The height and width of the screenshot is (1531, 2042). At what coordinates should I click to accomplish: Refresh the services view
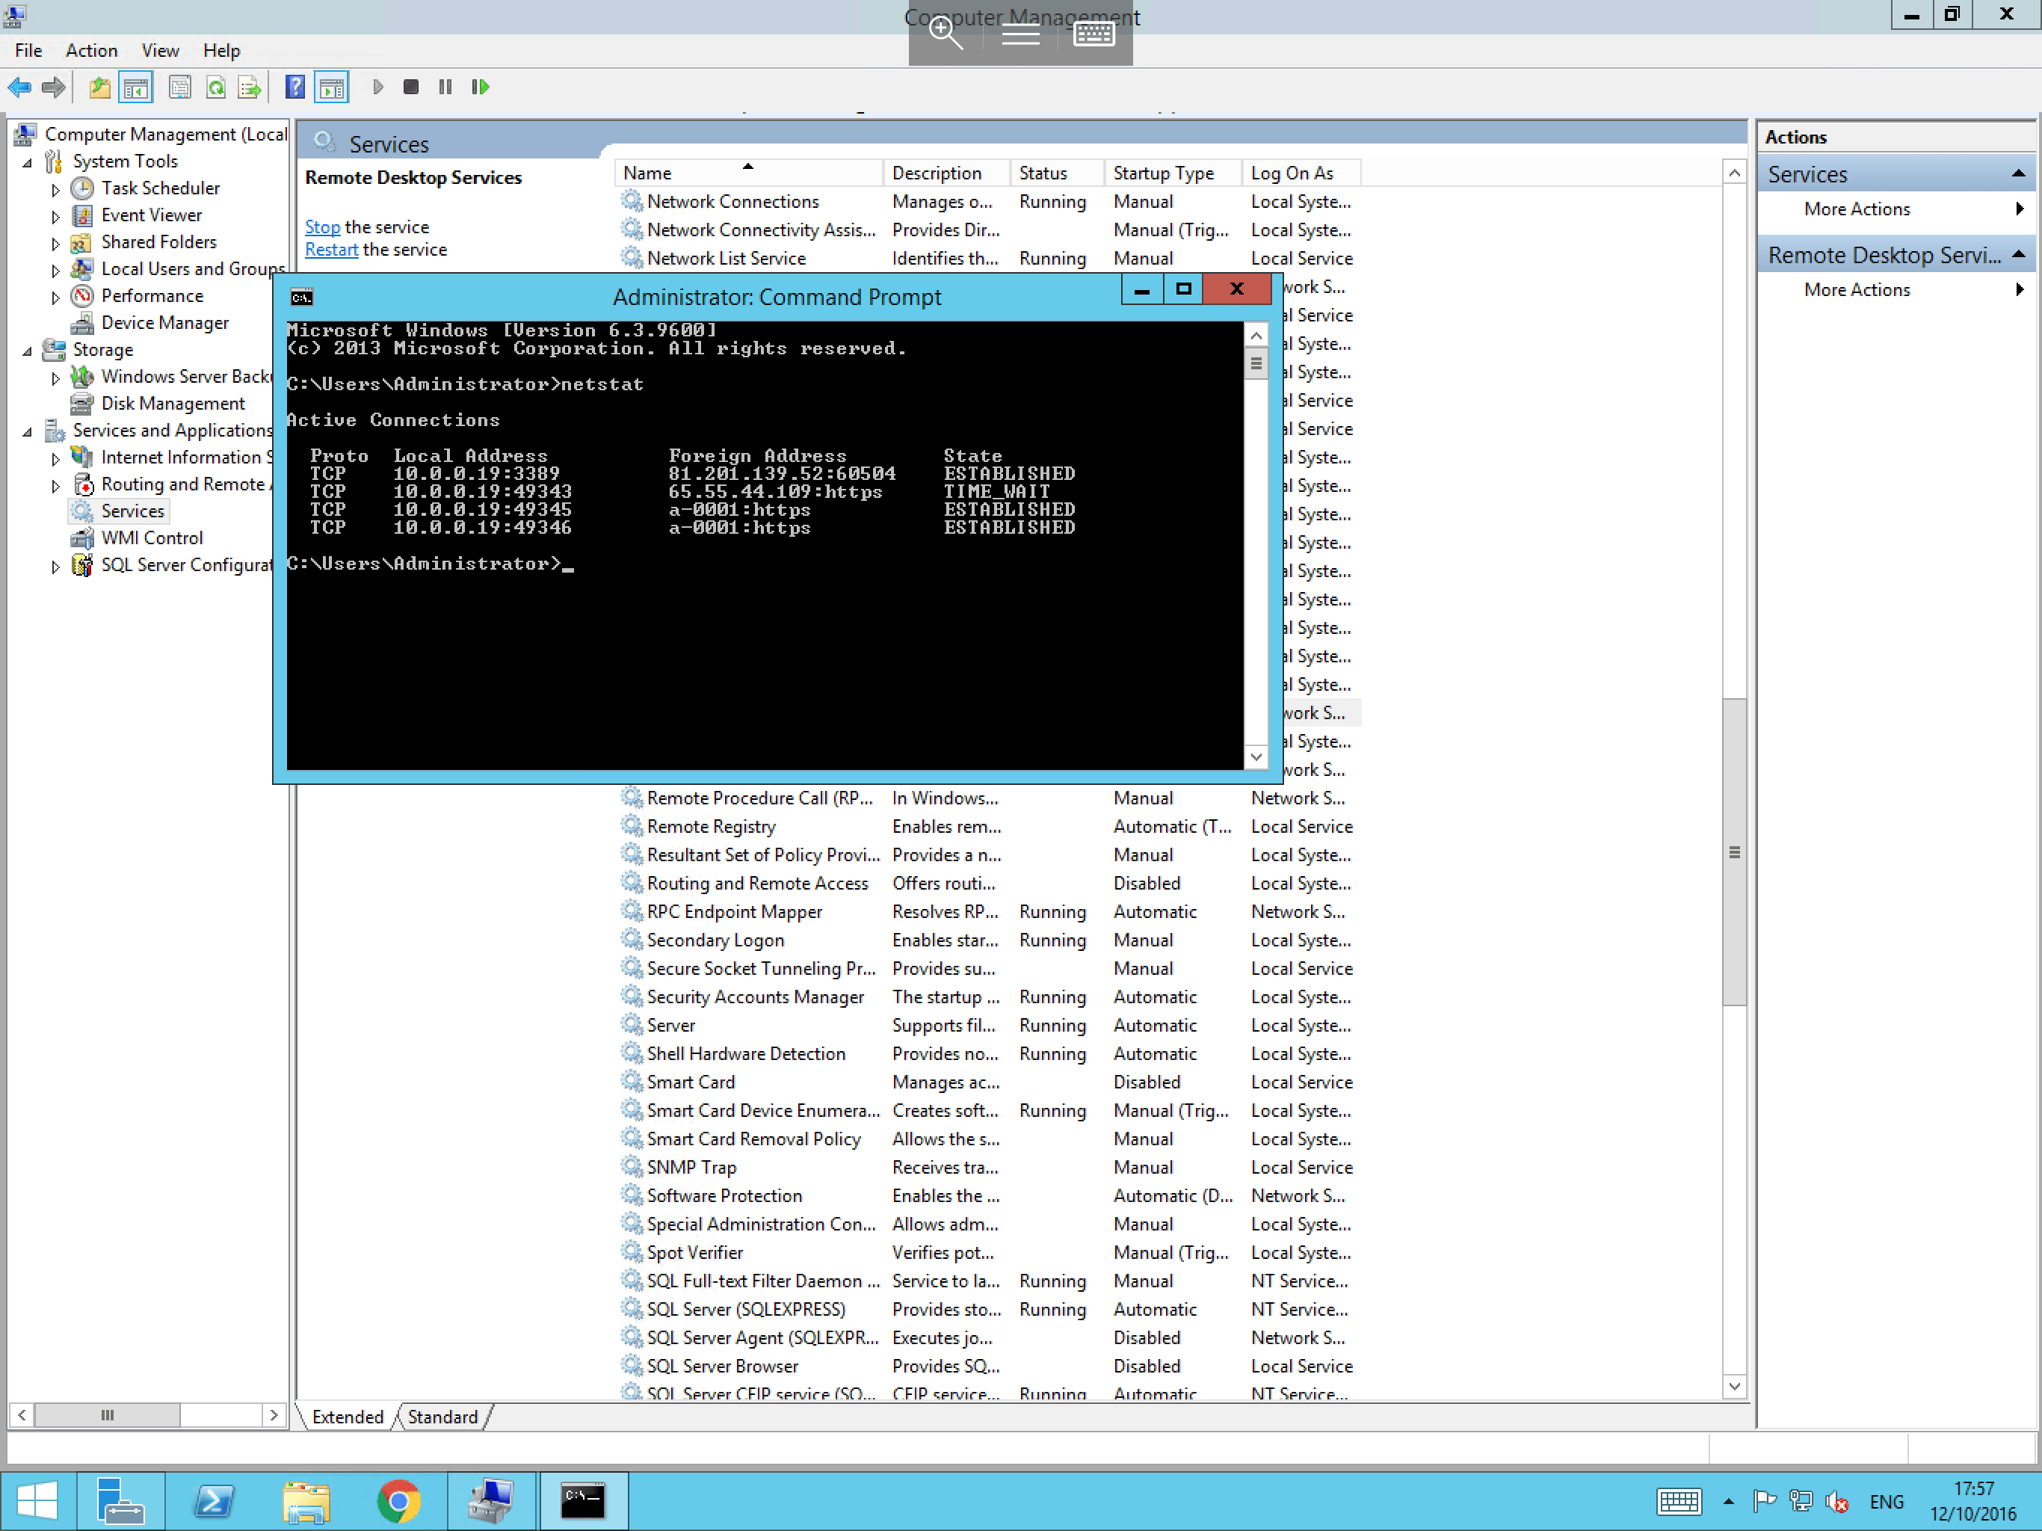216,87
